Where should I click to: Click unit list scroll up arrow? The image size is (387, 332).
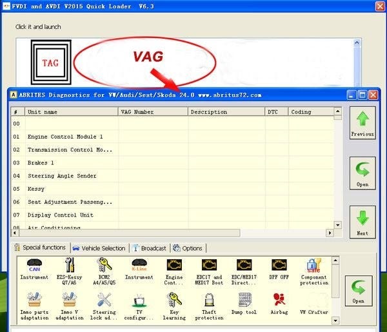[x=337, y=112]
